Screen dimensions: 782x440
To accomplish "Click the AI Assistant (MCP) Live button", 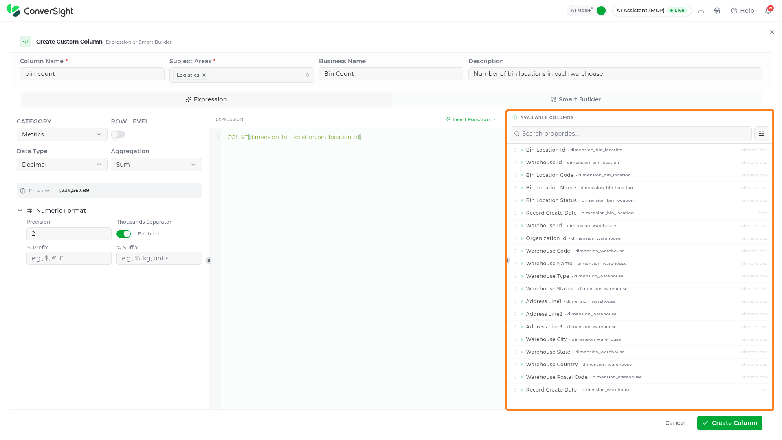I will 652,11.
